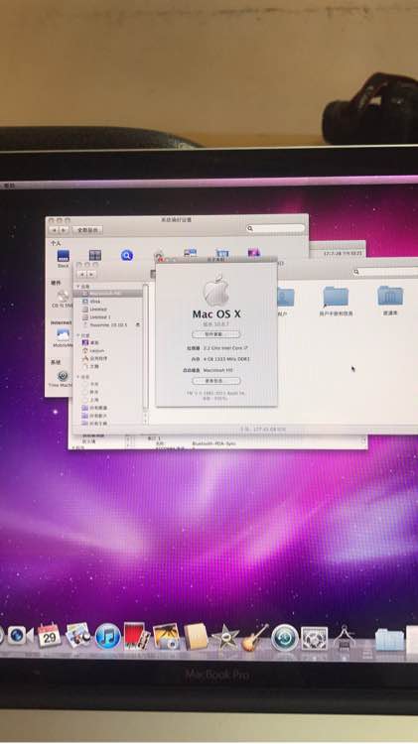Select Applications in Finder sidebar
Screen dimensions: 418x744
tap(110, 358)
